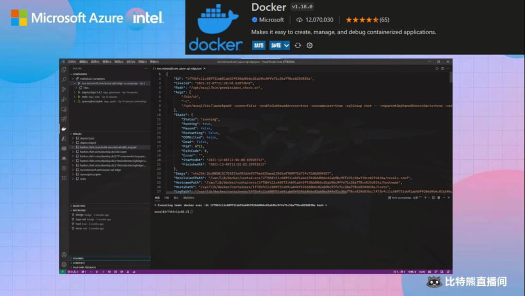Open Remote Explorer view in activity bar

click(x=64, y=109)
